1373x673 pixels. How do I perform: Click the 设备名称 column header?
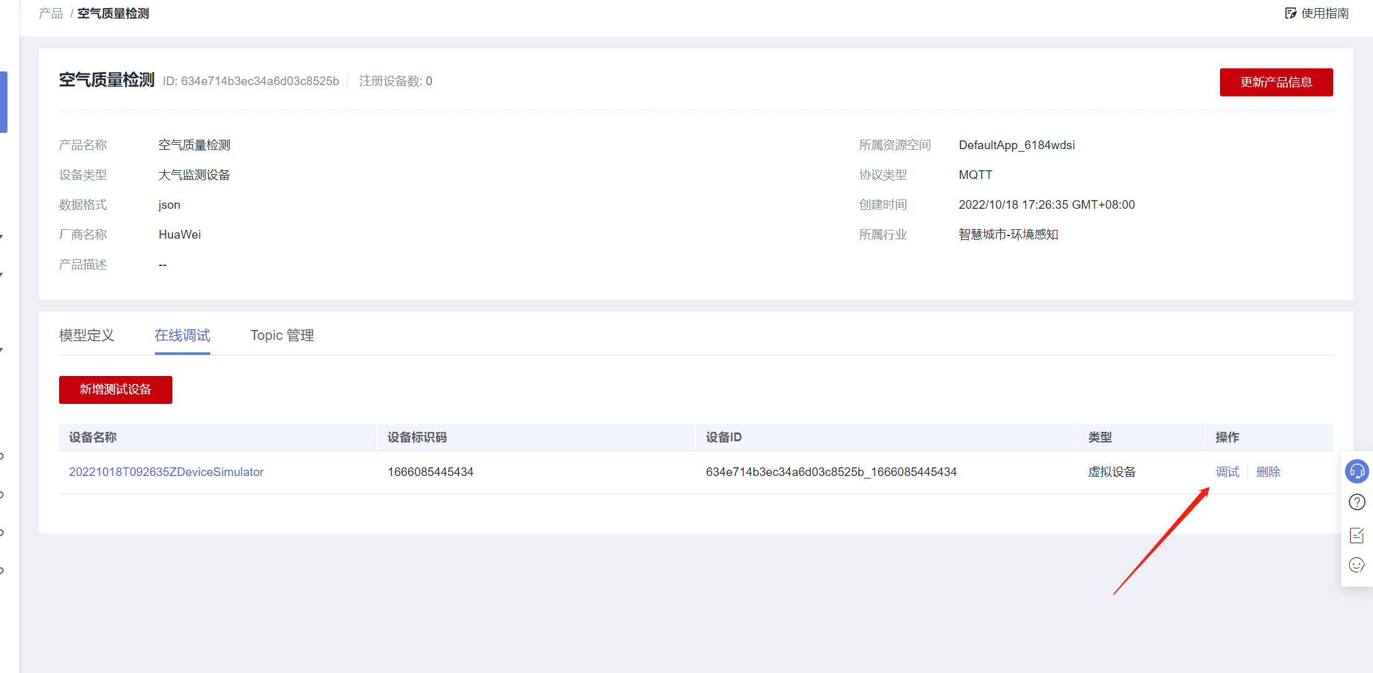(x=93, y=437)
